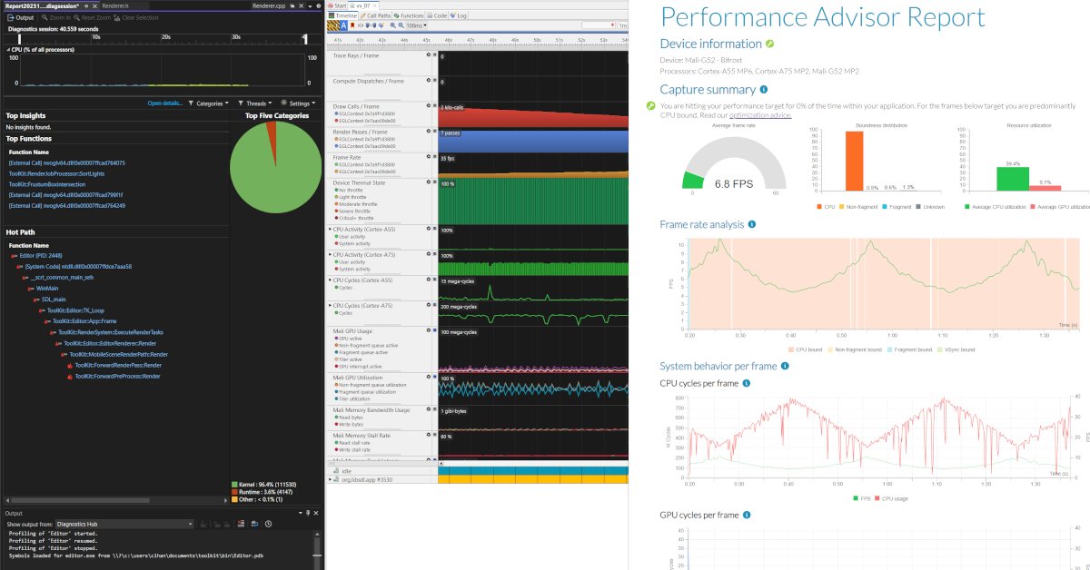Switch to the Log tab in Streamline
The width and height of the screenshot is (1090, 570).
pos(458,16)
